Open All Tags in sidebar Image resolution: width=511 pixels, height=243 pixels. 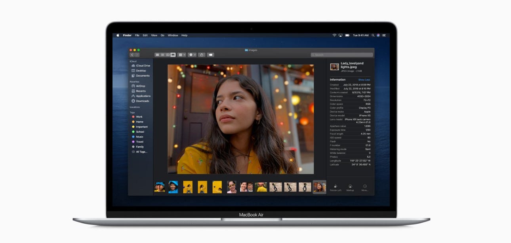(139, 152)
